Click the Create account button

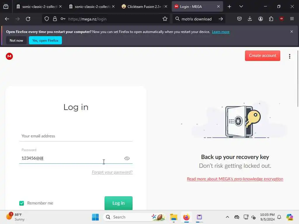pos(263,56)
